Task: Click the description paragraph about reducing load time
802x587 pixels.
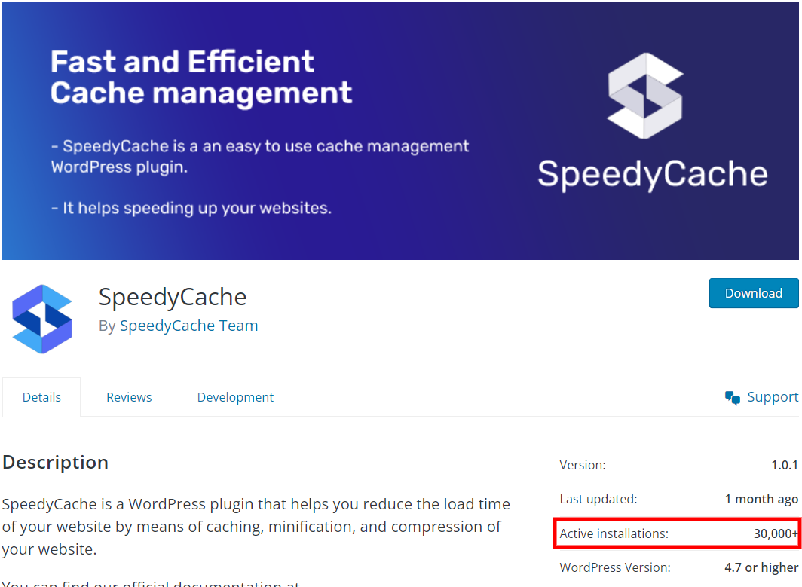Action: pos(256,526)
